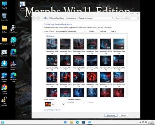Open Microsoft Store from the taskbar
155x125 pixels.
pos(83,122)
